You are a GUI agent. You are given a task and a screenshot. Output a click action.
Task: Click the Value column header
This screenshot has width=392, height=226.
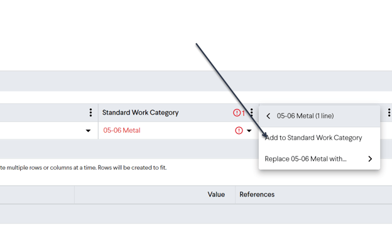click(216, 194)
